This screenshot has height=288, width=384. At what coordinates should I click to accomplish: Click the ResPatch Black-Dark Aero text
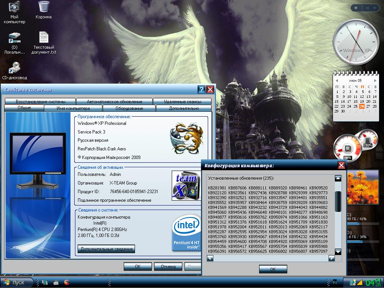[x=102, y=149]
